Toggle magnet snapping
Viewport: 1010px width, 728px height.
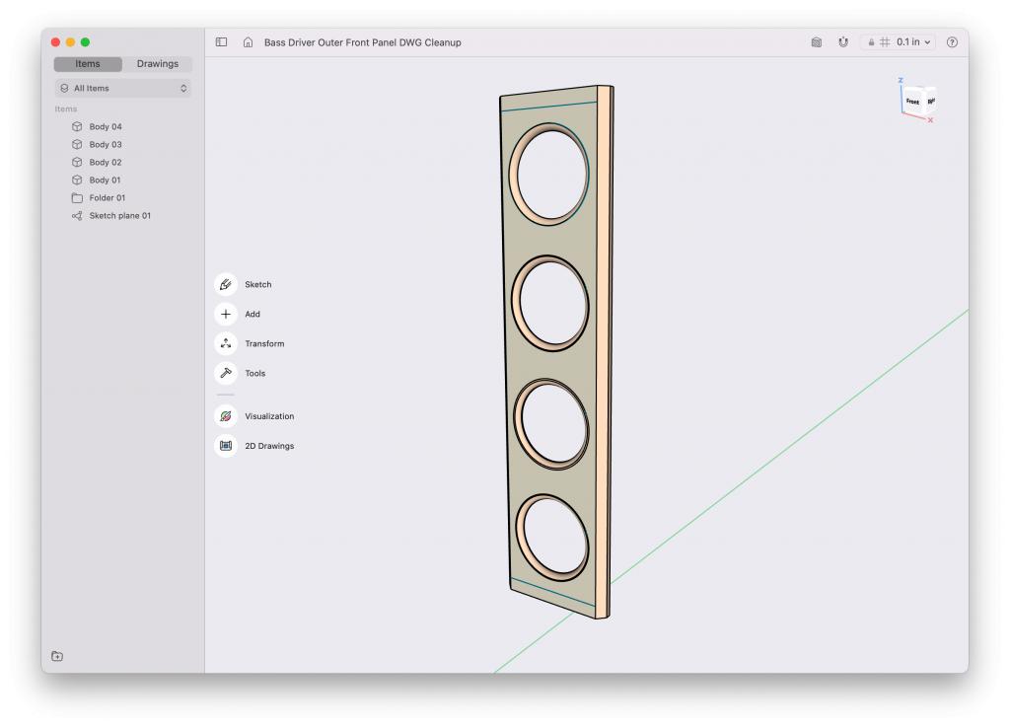point(843,42)
